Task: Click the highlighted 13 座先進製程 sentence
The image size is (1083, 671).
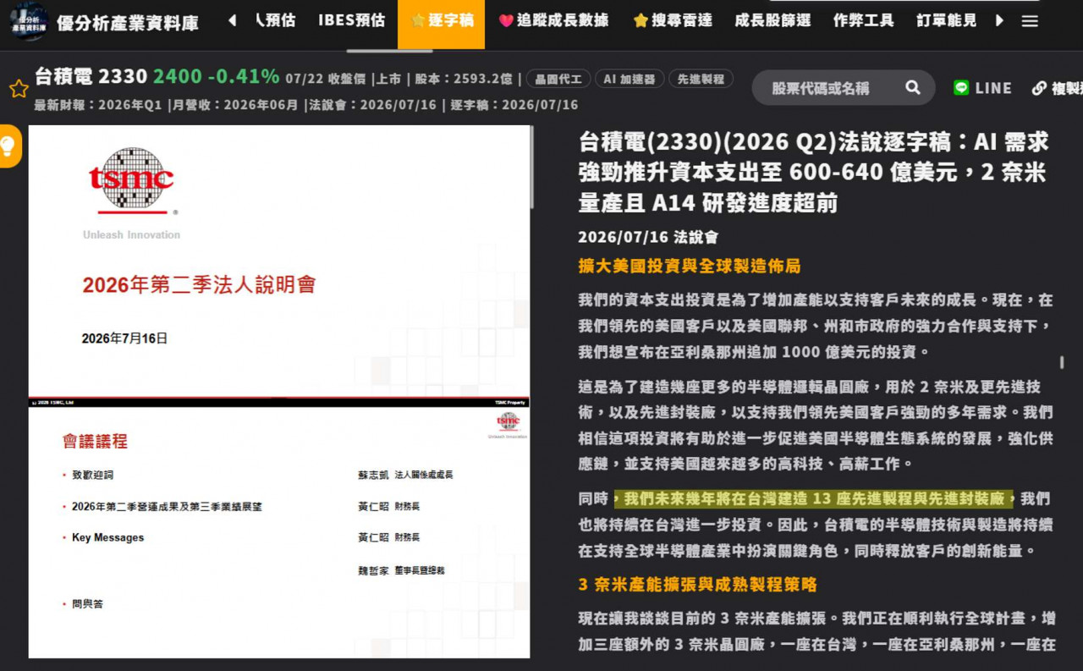Action: pos(814,498)
